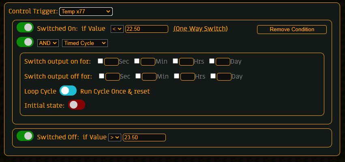Toggle the AND Timed Cycle condition switch
345x162 pixels.
click(25, 42)
